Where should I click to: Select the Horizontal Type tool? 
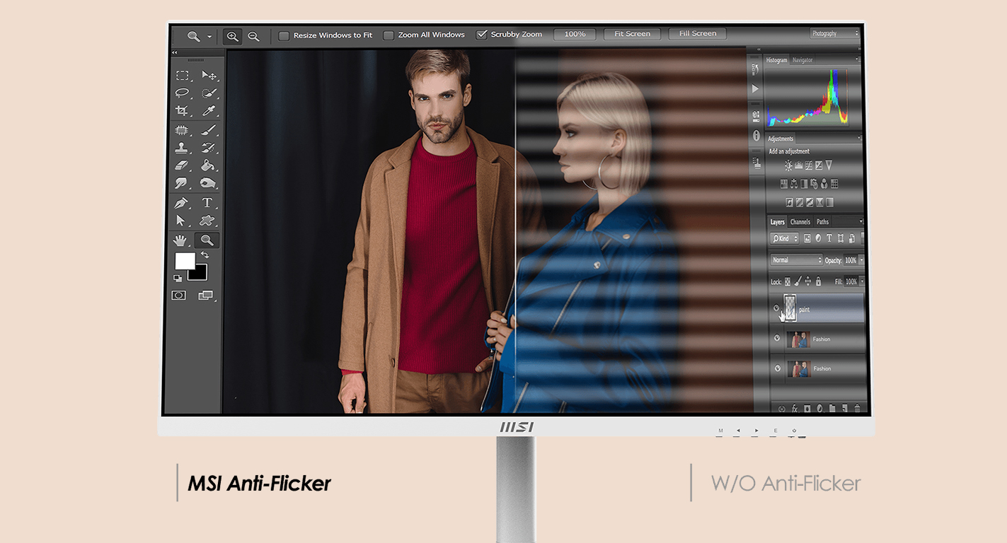pyautogui.click(x=207, y=202)
